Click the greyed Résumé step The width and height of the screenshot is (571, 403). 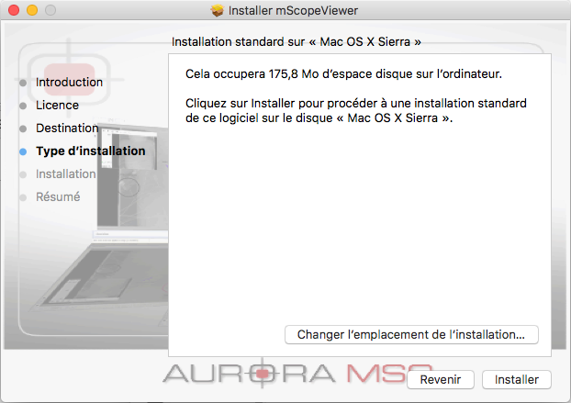(58, 197)
